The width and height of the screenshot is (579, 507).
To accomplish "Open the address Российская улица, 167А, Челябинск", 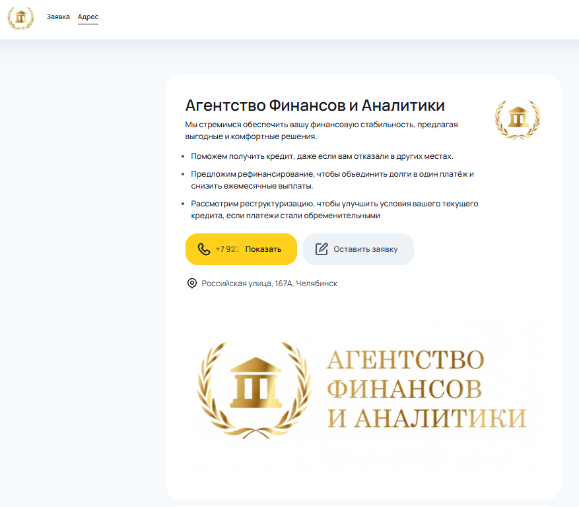I will coord(269,283).
